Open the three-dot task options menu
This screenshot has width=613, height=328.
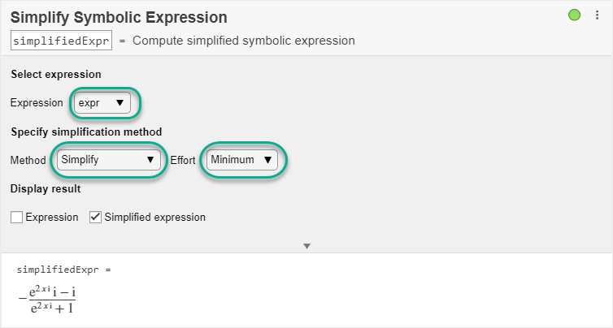(x=595, y=15)
